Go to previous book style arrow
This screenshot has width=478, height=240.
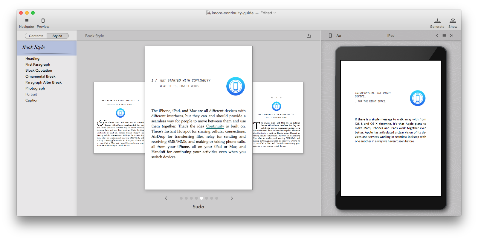pos(166,198)
